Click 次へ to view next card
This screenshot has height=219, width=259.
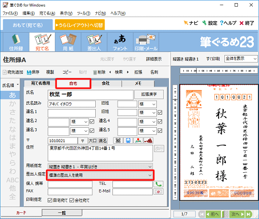point(237,214)
